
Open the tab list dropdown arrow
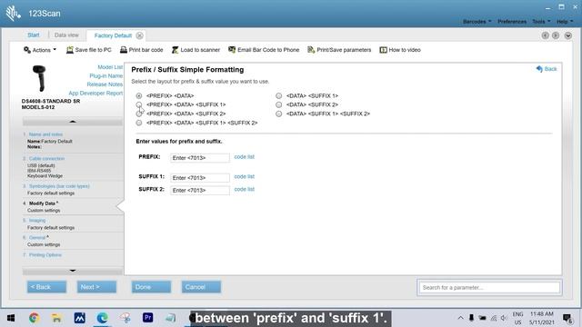568,35
